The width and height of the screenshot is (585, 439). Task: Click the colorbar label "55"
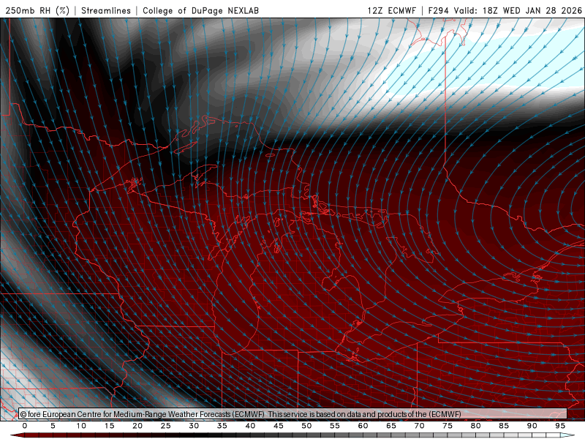335,426
